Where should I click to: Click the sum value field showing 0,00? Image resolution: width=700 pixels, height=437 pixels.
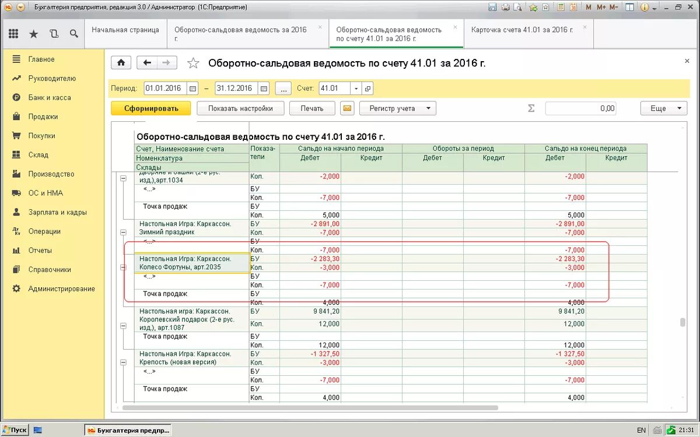click(x=580, y=108)
